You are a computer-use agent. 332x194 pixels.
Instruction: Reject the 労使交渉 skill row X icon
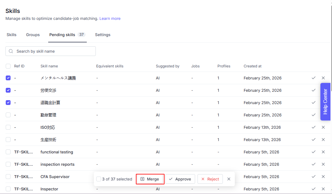coord(323,90)
